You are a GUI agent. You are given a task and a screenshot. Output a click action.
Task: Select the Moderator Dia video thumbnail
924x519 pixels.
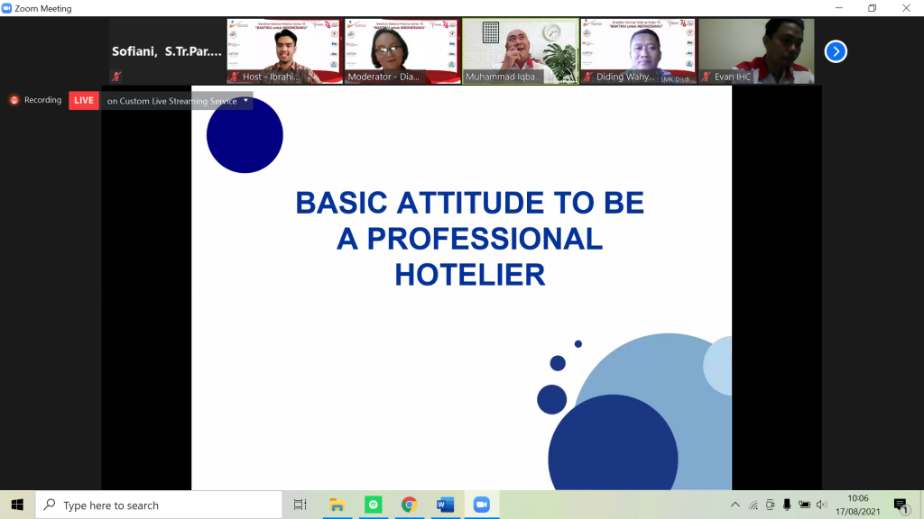tap(402, 51)
